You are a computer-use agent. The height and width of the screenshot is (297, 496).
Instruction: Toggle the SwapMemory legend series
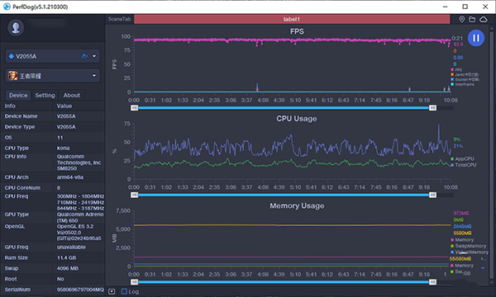pos(469,246)
